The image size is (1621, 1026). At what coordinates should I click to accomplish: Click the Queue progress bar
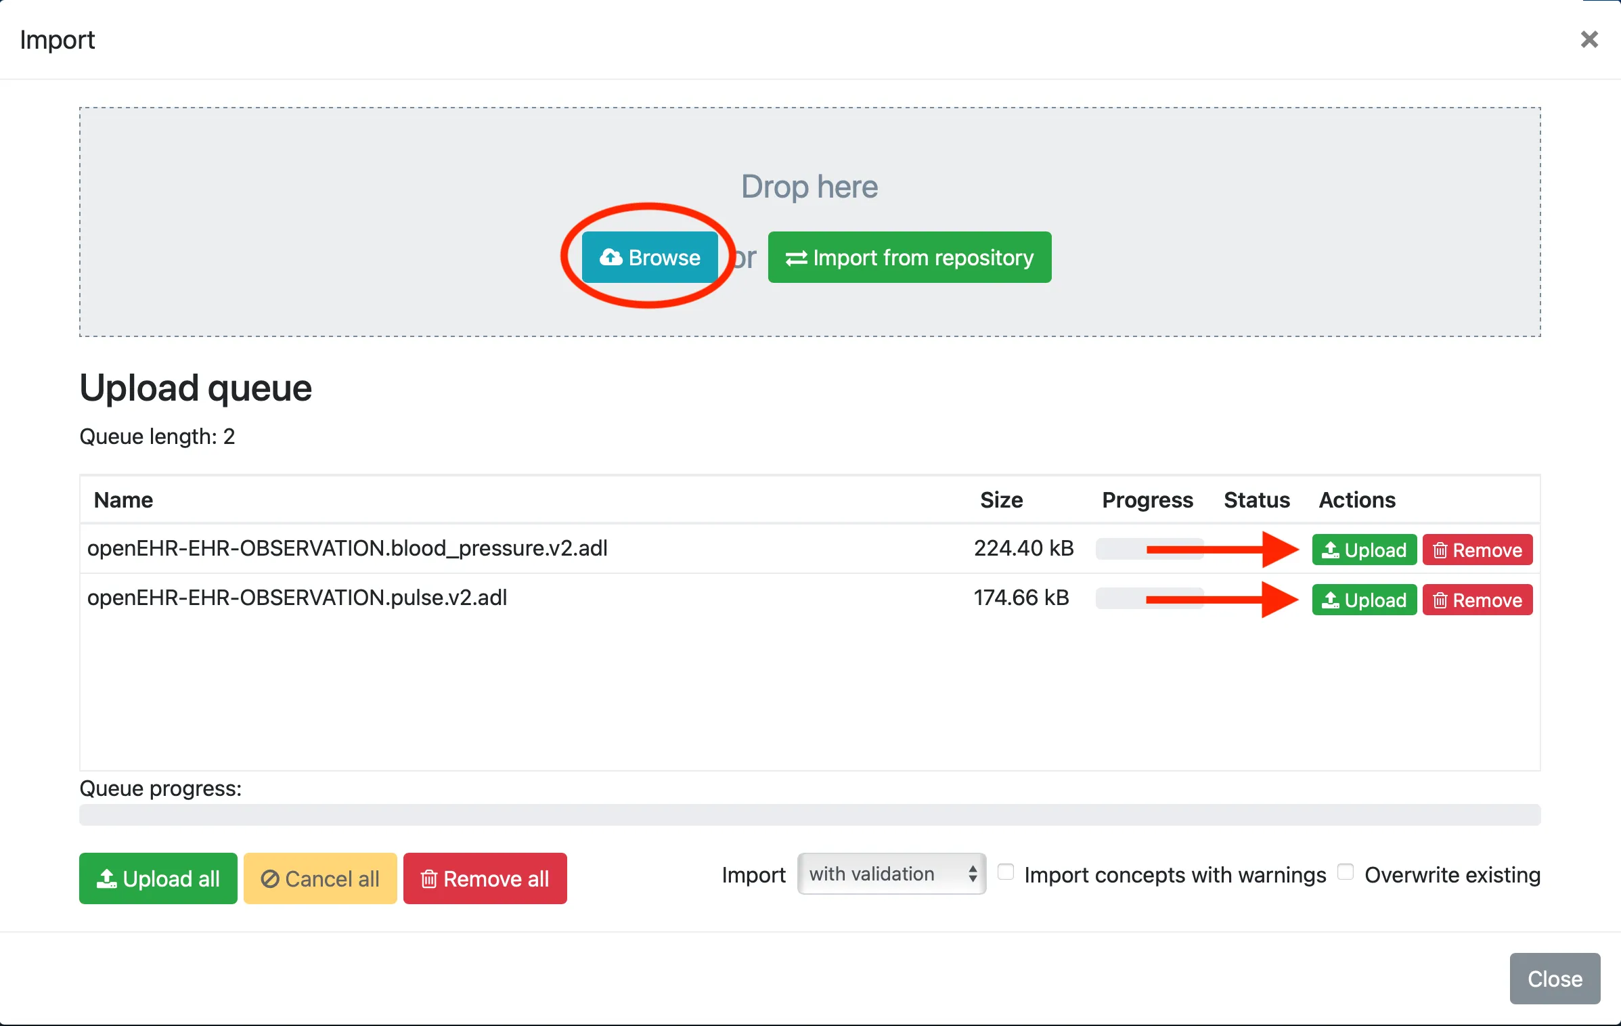tap(809, 815)
